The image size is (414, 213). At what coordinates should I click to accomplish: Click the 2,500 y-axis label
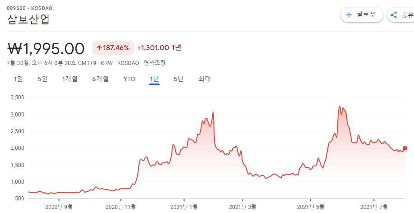(18, 131)
